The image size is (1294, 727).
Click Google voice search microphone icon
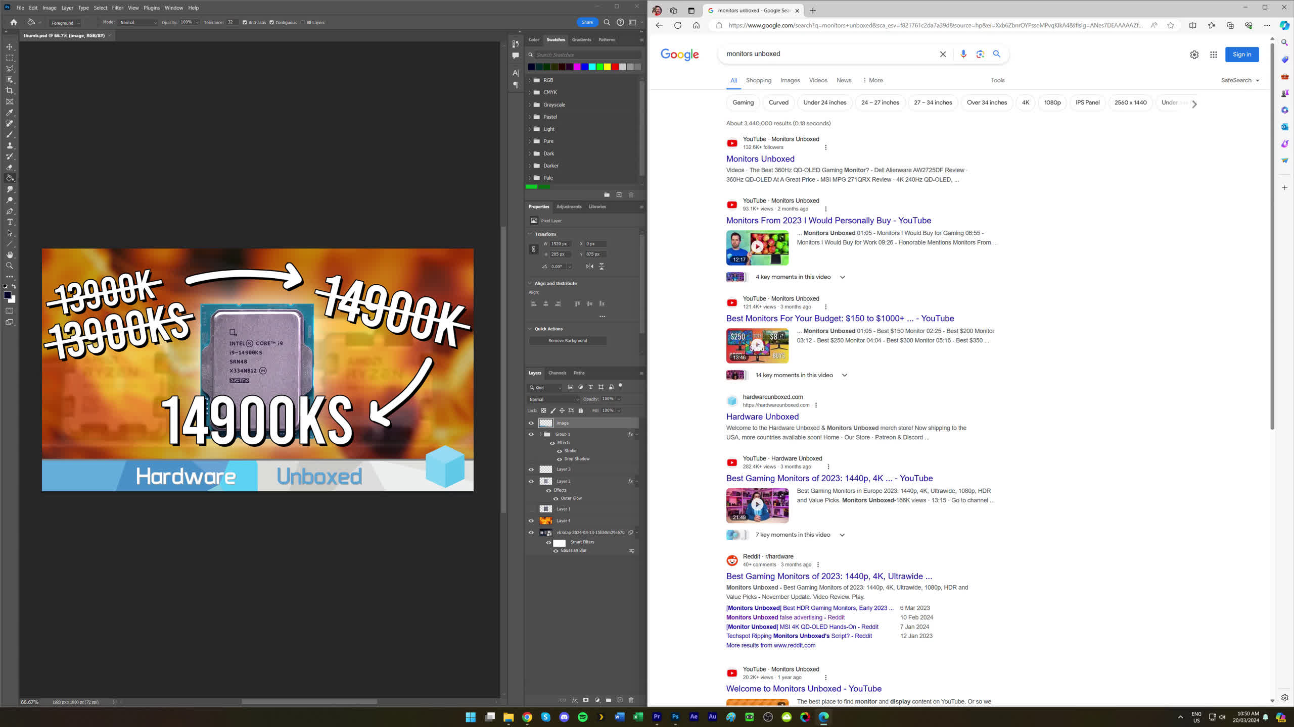click(x=963, y=54)
